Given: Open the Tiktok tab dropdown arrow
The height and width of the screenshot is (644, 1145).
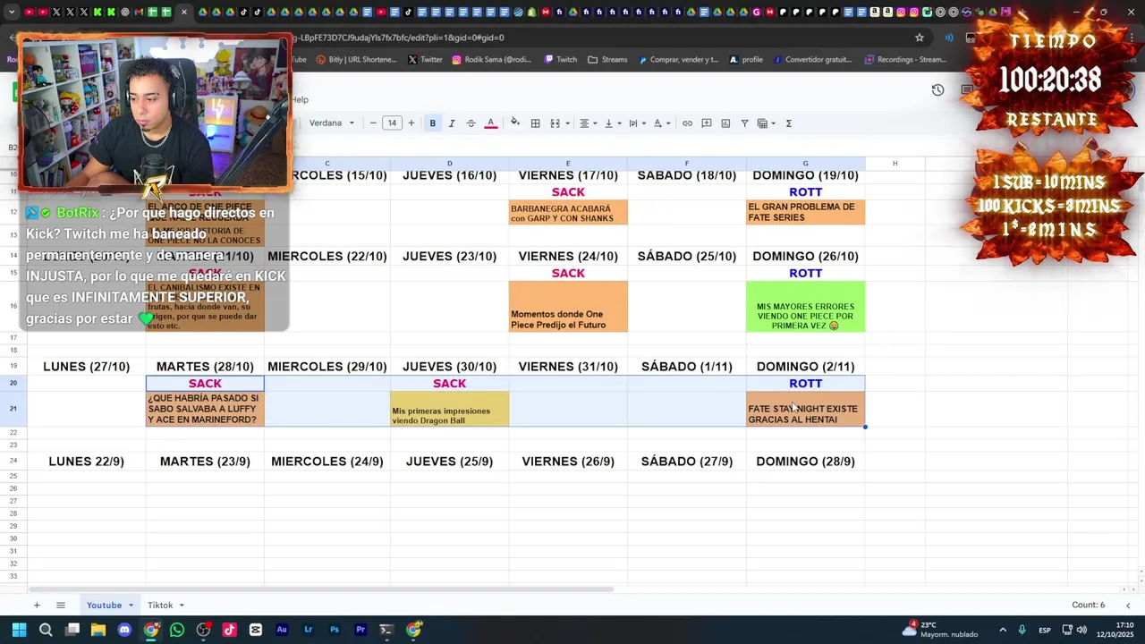Looking at the screenshot, I should point(181,606).
